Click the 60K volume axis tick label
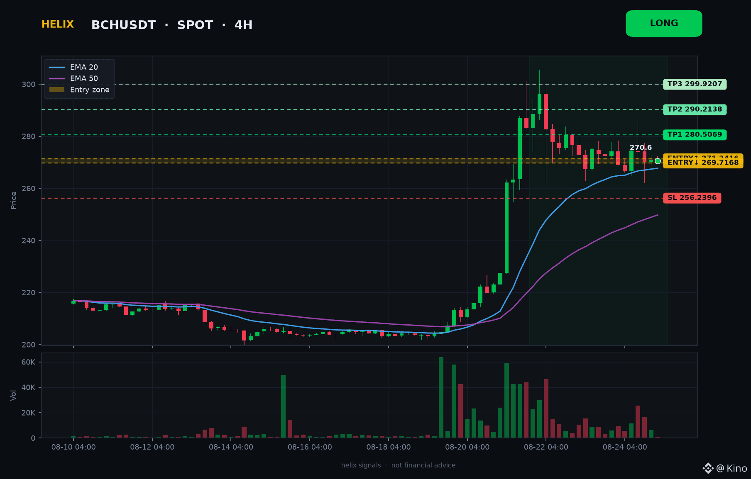Screen dimensions: 751x479 (29, 362)
